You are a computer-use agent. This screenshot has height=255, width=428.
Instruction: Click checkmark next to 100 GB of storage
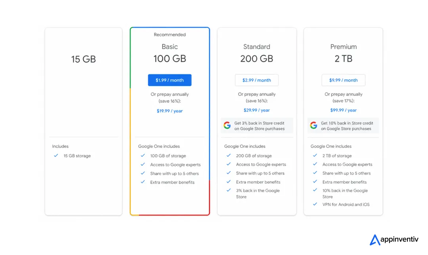pyautogui.click(x=143, y=156)
